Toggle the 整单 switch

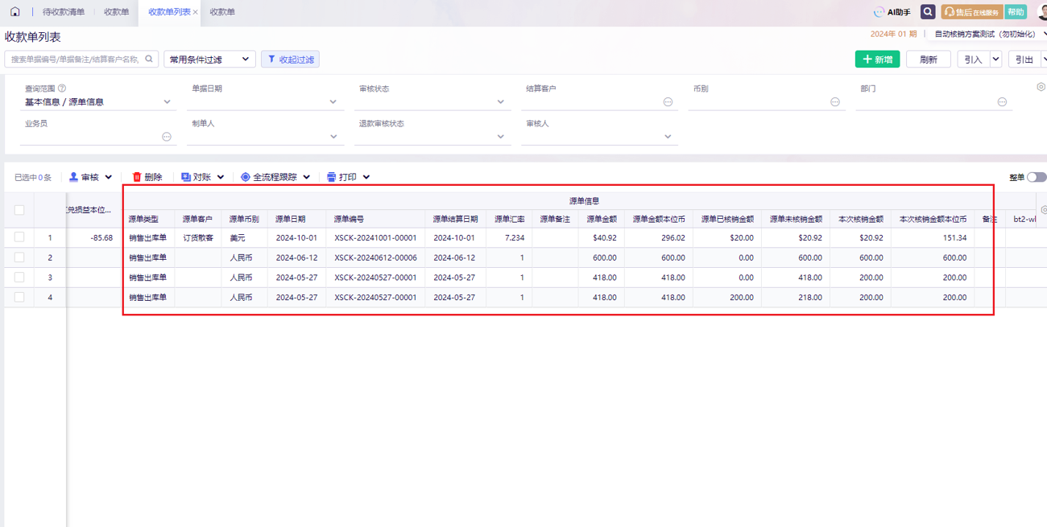point(1037,177)
